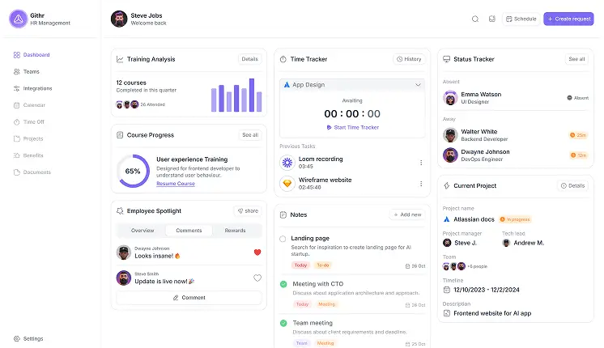Click the Notes panel icon
604x348 pixels.
pos(283,214)
